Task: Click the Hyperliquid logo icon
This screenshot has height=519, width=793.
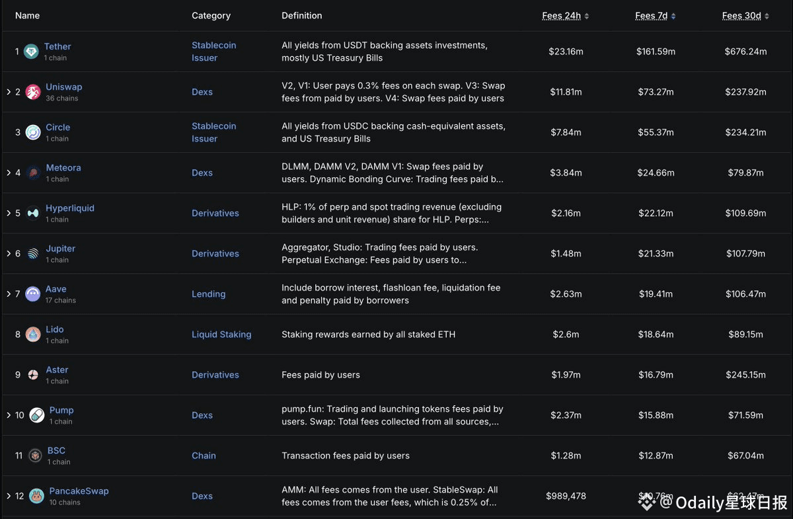Action: coord(33,214)
